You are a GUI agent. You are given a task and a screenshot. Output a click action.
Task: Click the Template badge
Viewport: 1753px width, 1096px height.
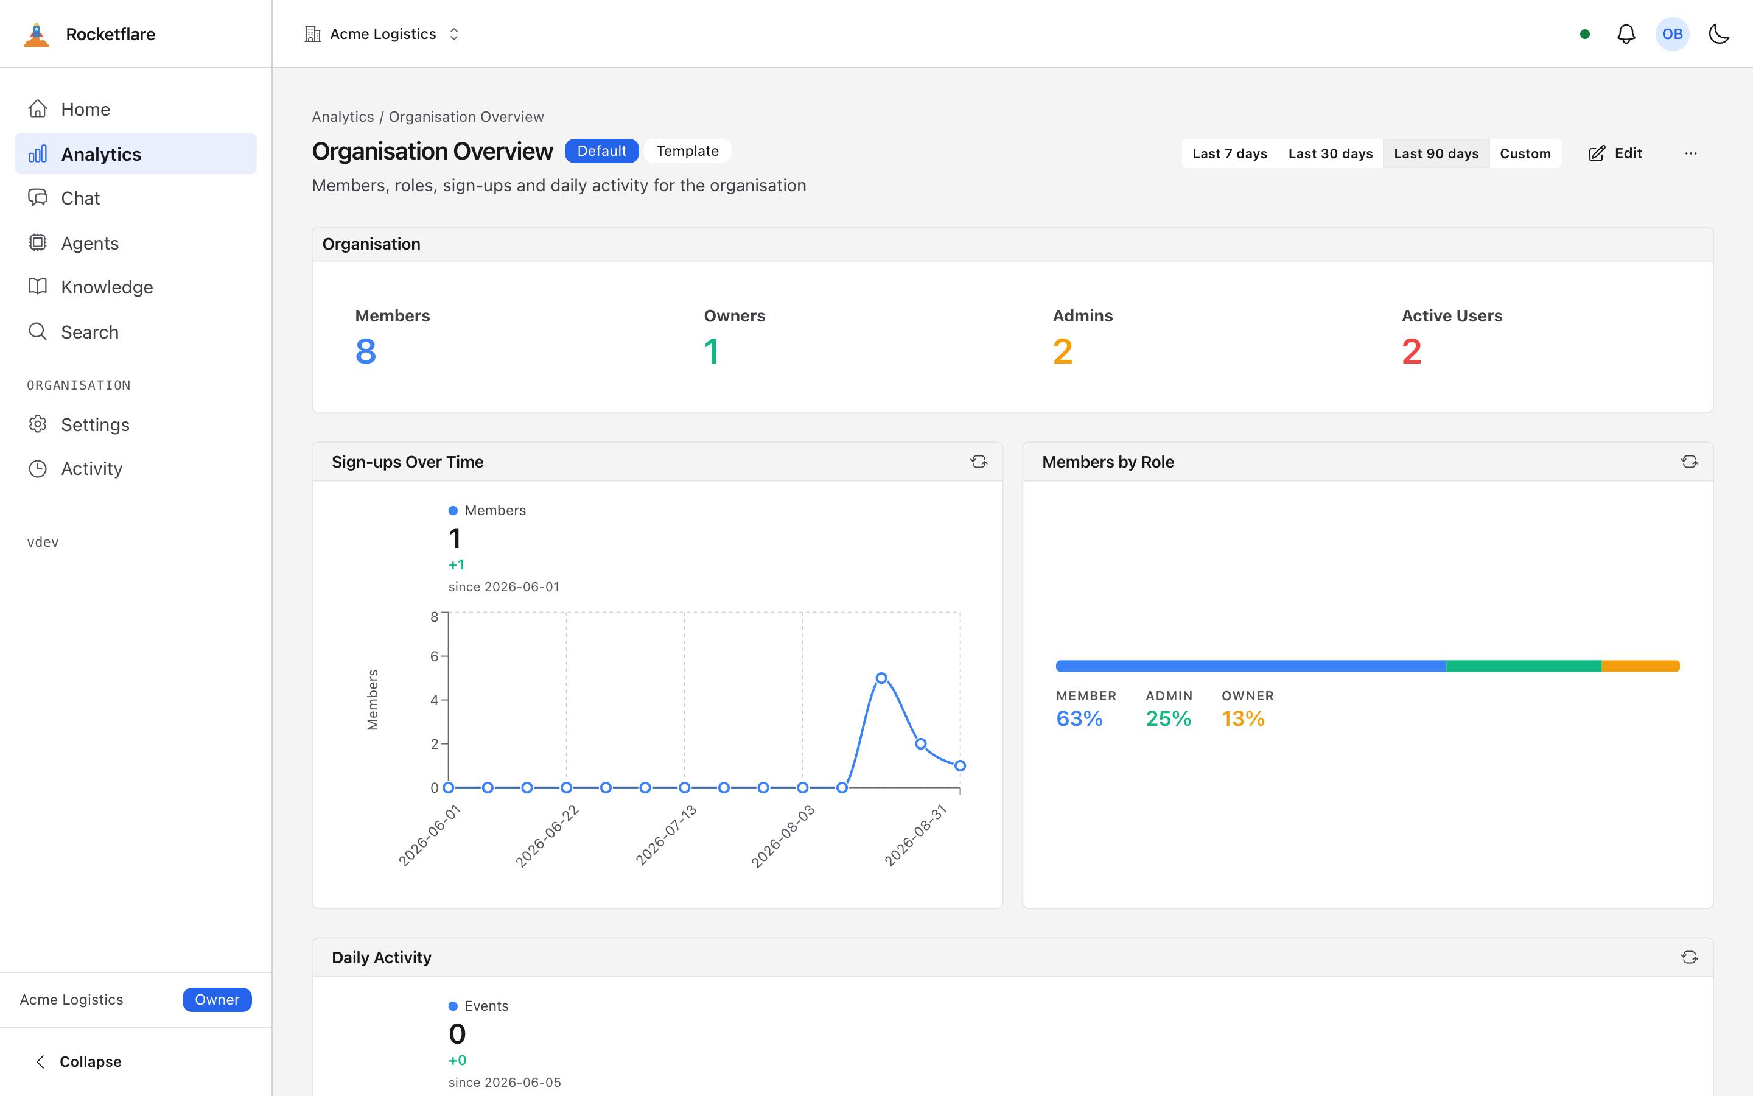pos(687,151)
